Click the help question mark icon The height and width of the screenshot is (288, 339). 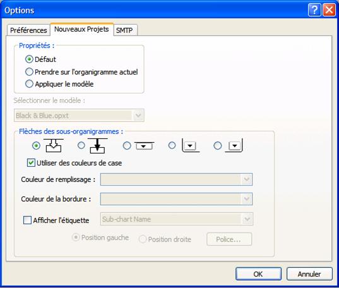click(314, 9)
